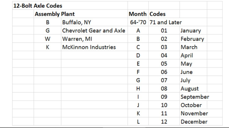
Task: Select the '12-Bolt Axle Codes' title cell
Action: pos(38,6)
